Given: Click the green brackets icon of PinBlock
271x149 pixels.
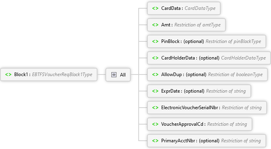Looking at the screenshot, I should pyautogui.click(x=155, y=41).
